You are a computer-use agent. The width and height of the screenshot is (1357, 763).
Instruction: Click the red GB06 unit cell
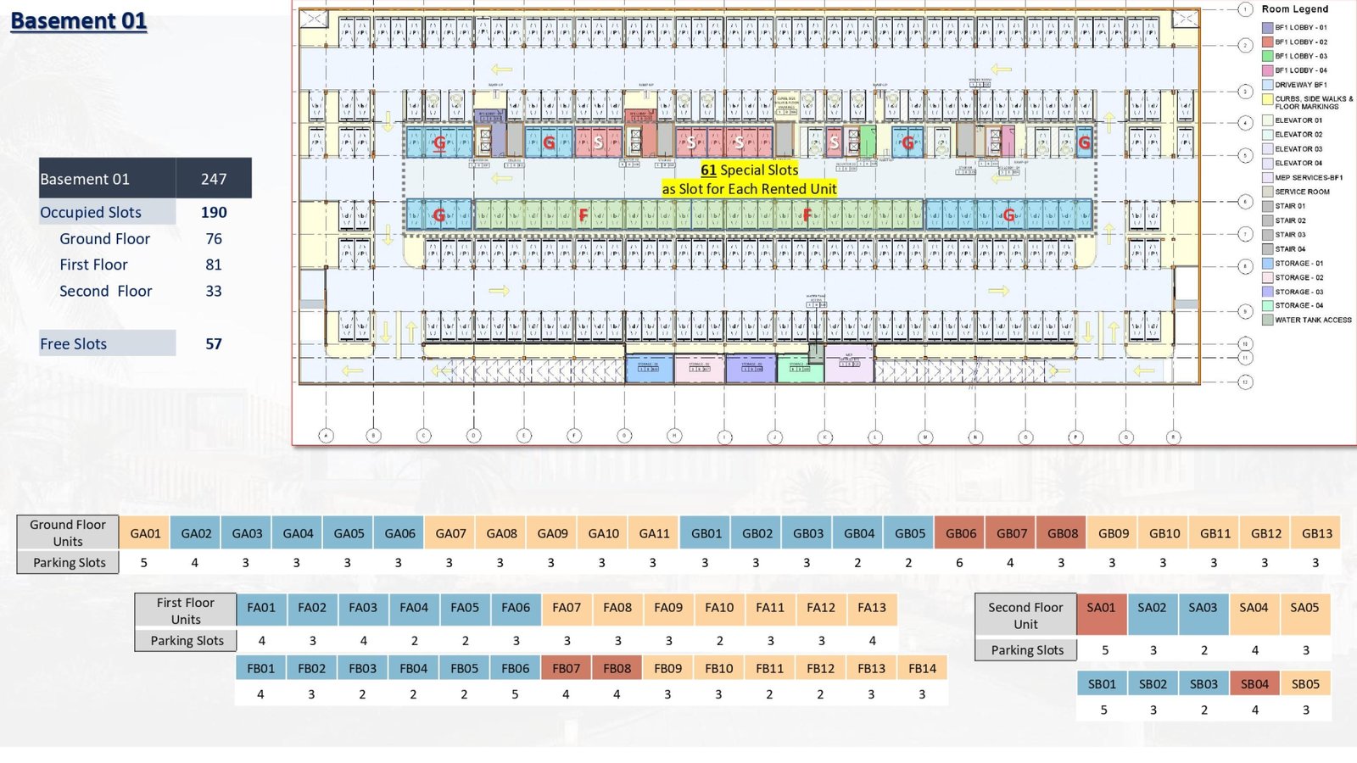pyautogui.click(x=960, y=533)
